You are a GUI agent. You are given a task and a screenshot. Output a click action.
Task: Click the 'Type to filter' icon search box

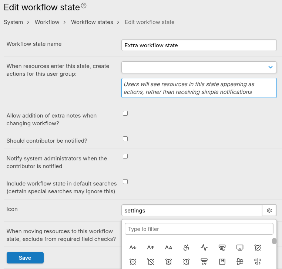click(x=199, y=229)
